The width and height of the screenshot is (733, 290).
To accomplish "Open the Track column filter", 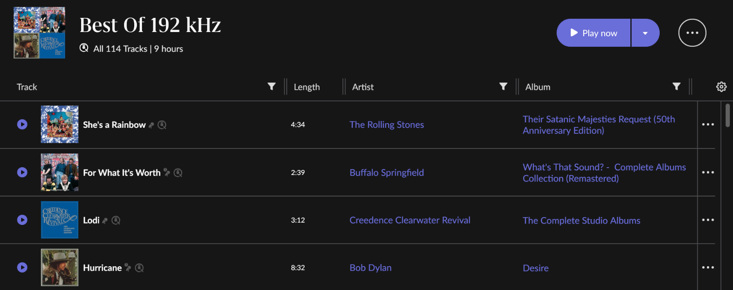I will [x=272, y=87].
